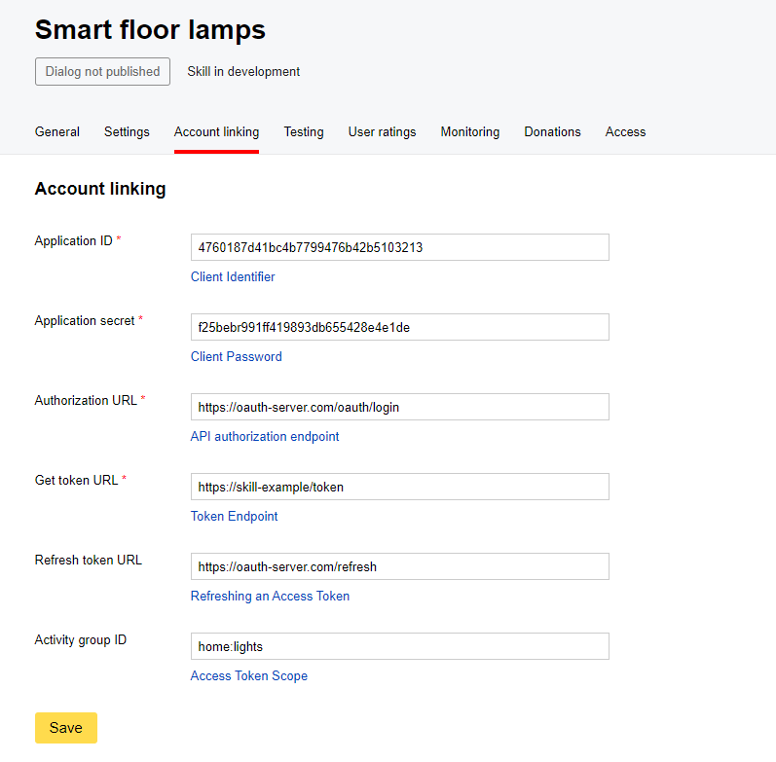Go to the Testing tab
The image size is (776, 762).
(304, 132)
